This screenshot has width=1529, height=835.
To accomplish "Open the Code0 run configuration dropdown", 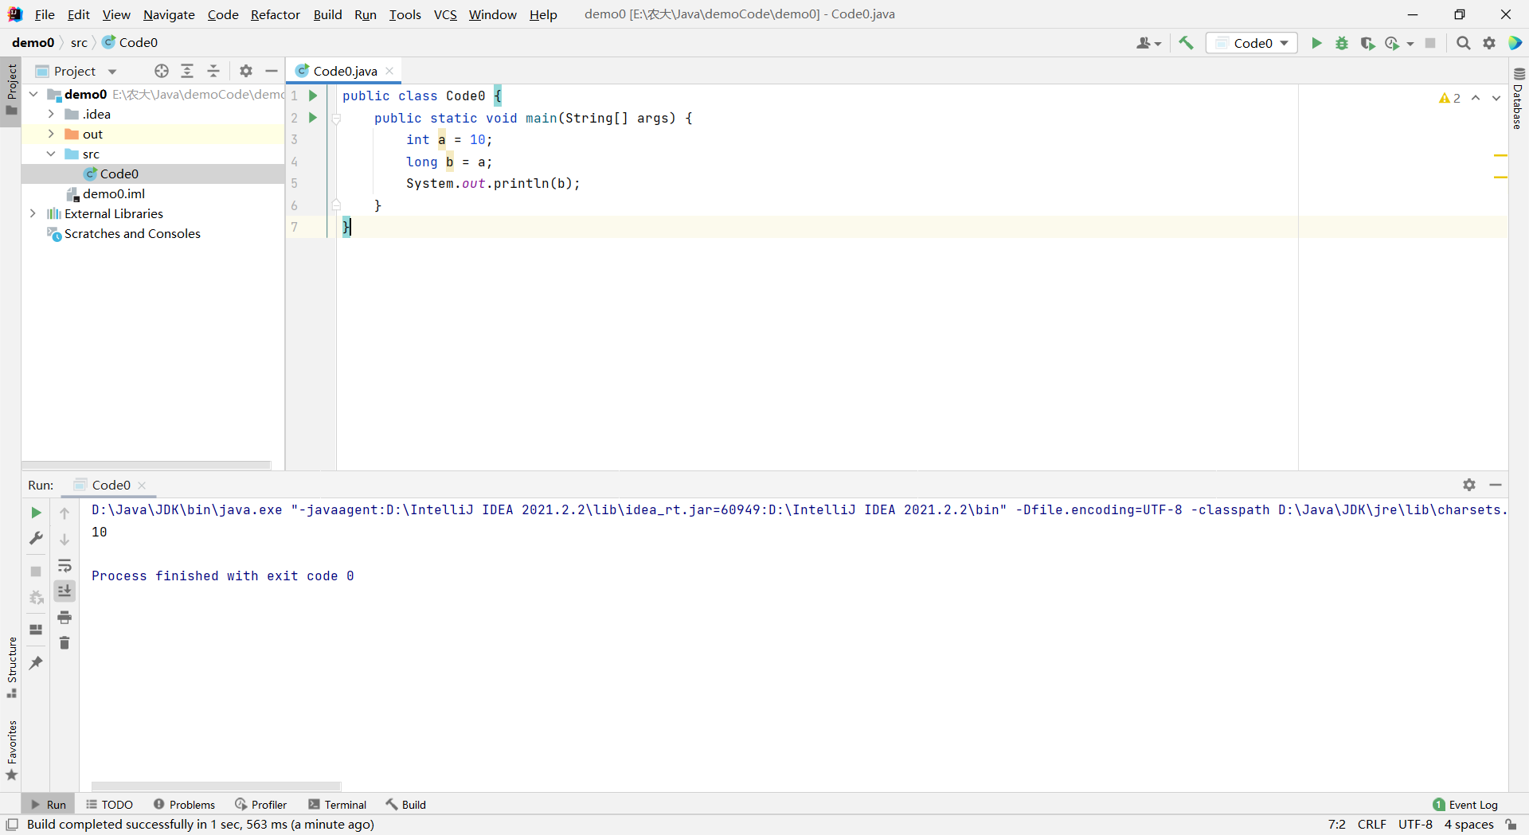I will pos(1252,43).
